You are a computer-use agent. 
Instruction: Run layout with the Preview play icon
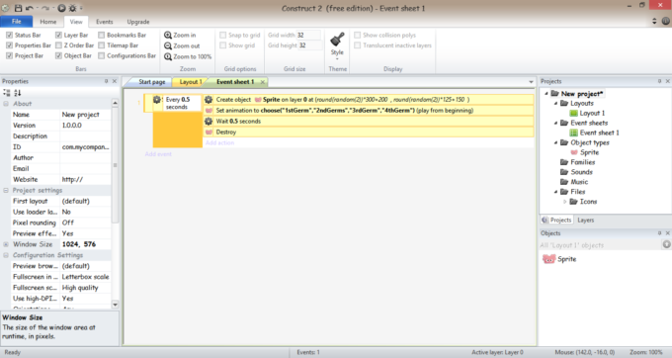tap(61, 8)
